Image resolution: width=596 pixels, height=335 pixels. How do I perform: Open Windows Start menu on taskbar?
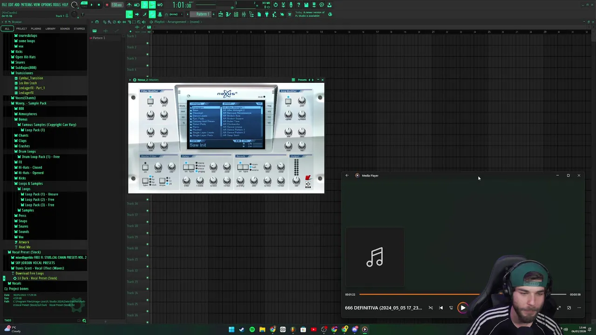coord(231,329)
